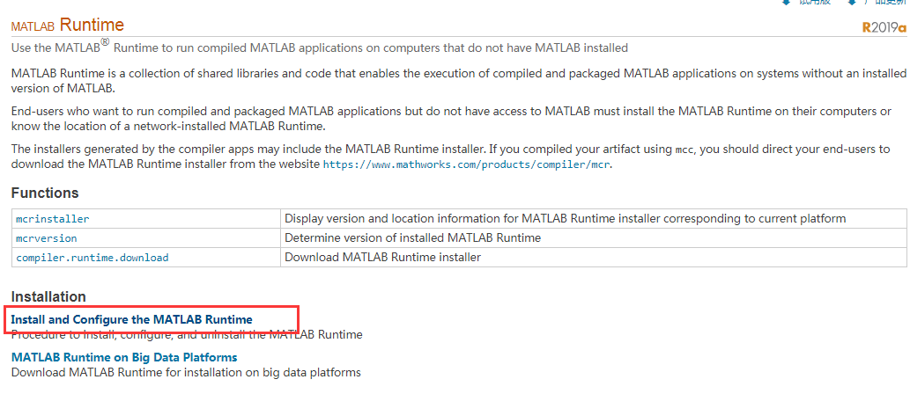Open the mathworks.com compiler/mcr URL link
Screen dimensions: 910x394
click(x=467, y=164)
